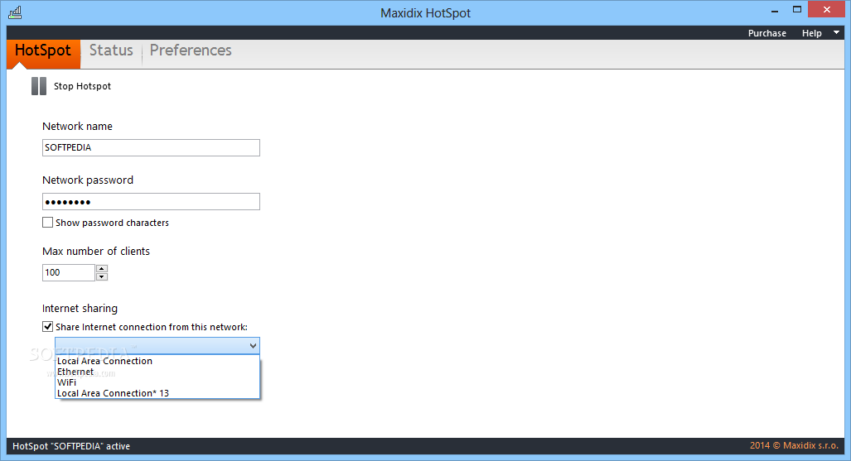Click the Network password field

pos(151,202)
